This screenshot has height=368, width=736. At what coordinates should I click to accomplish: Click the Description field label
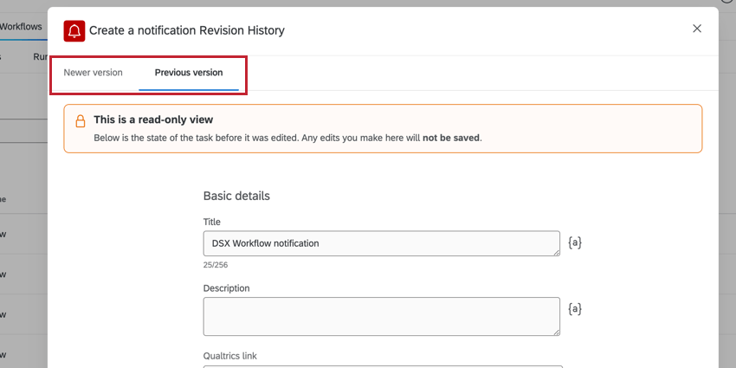[x=226, y=288]
